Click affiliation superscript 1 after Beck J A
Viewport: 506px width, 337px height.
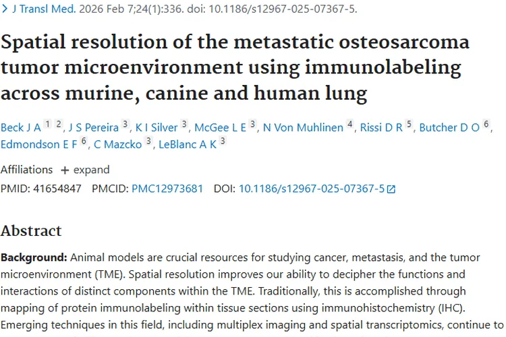point(47,124)
